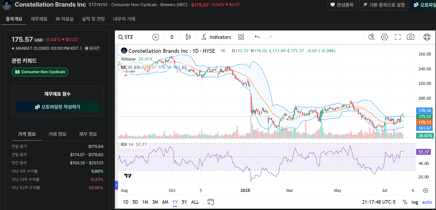Select the 거래 정보 tab
This screenshot has width=436, height=210.
click(57, 134)
